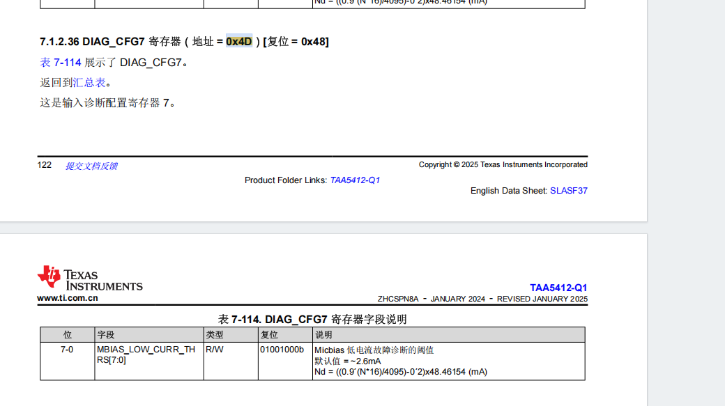Click the 7-0 bit range cell
This screenshot has height=406, width=725.
pos(68,361)
